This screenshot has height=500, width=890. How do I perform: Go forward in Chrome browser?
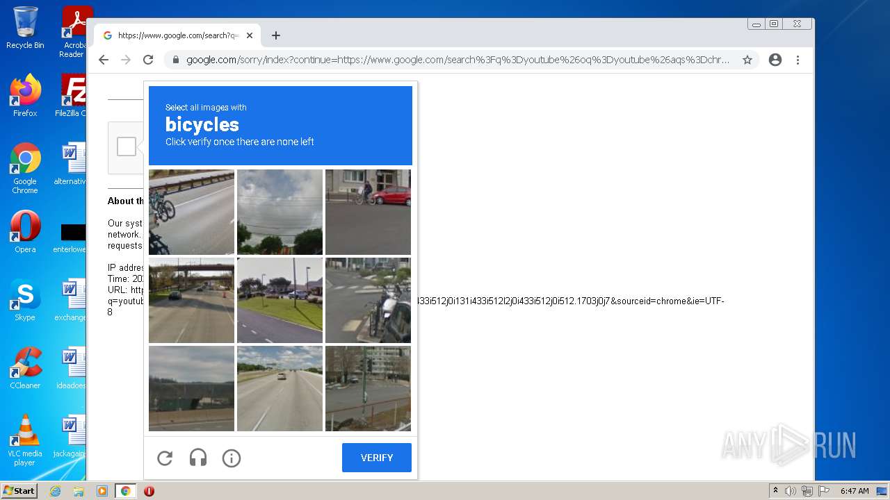point(126,60)
